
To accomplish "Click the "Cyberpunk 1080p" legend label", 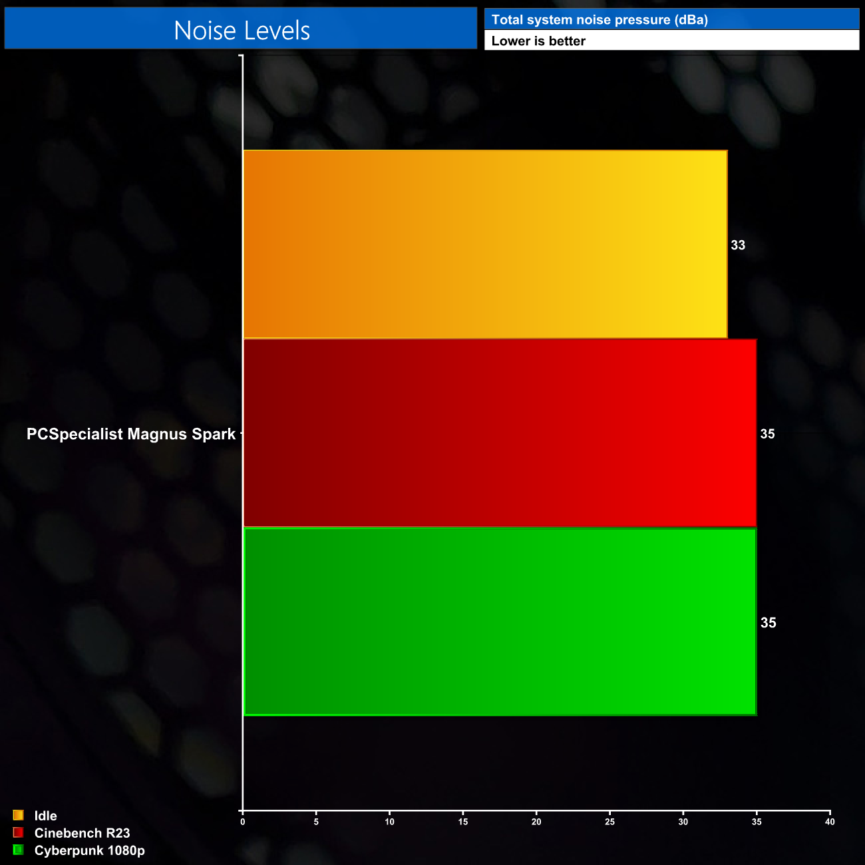I will (90, 850).
